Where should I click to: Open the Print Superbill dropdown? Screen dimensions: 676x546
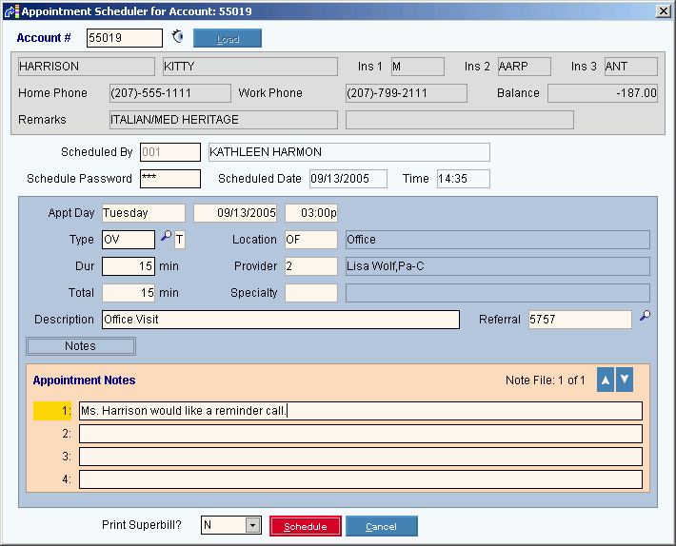[252, 525]
